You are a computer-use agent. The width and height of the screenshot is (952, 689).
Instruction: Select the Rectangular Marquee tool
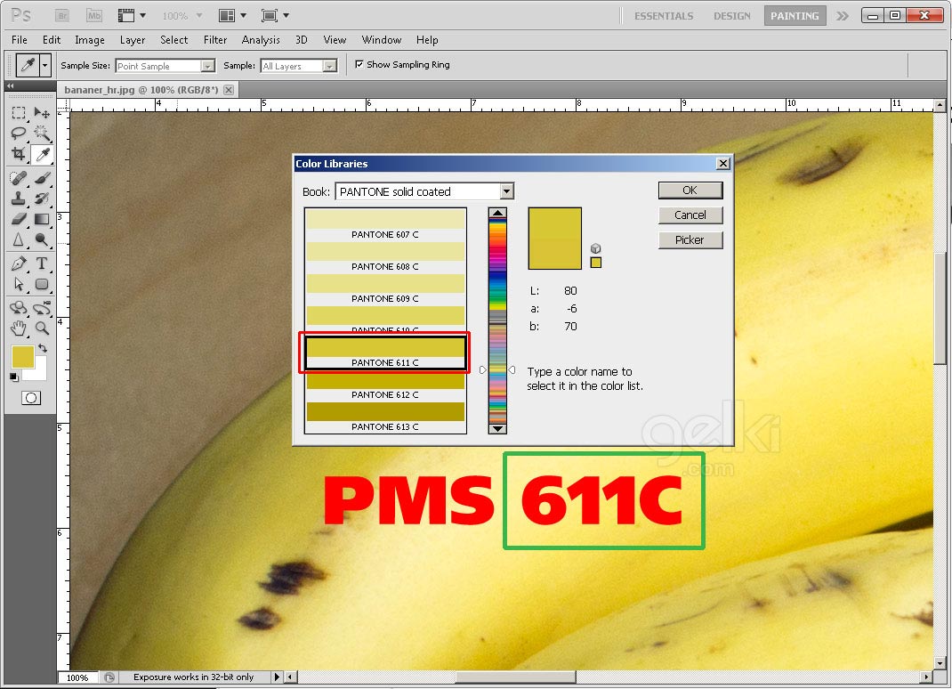point(18,113)
